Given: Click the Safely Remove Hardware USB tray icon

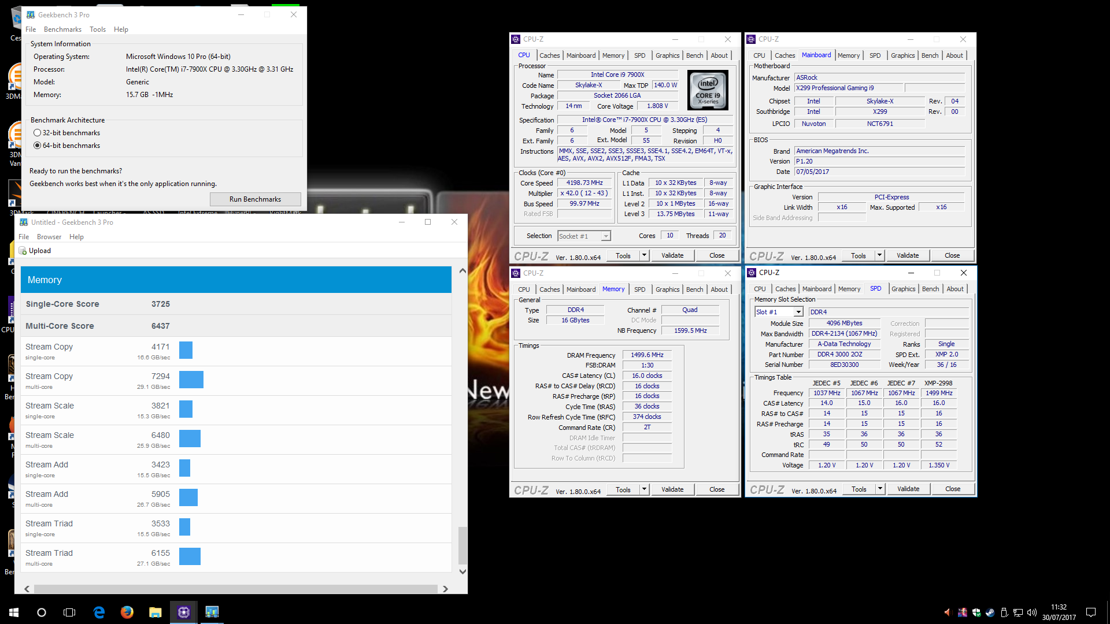Looking at the screenshot, I should click(1004, 612).
